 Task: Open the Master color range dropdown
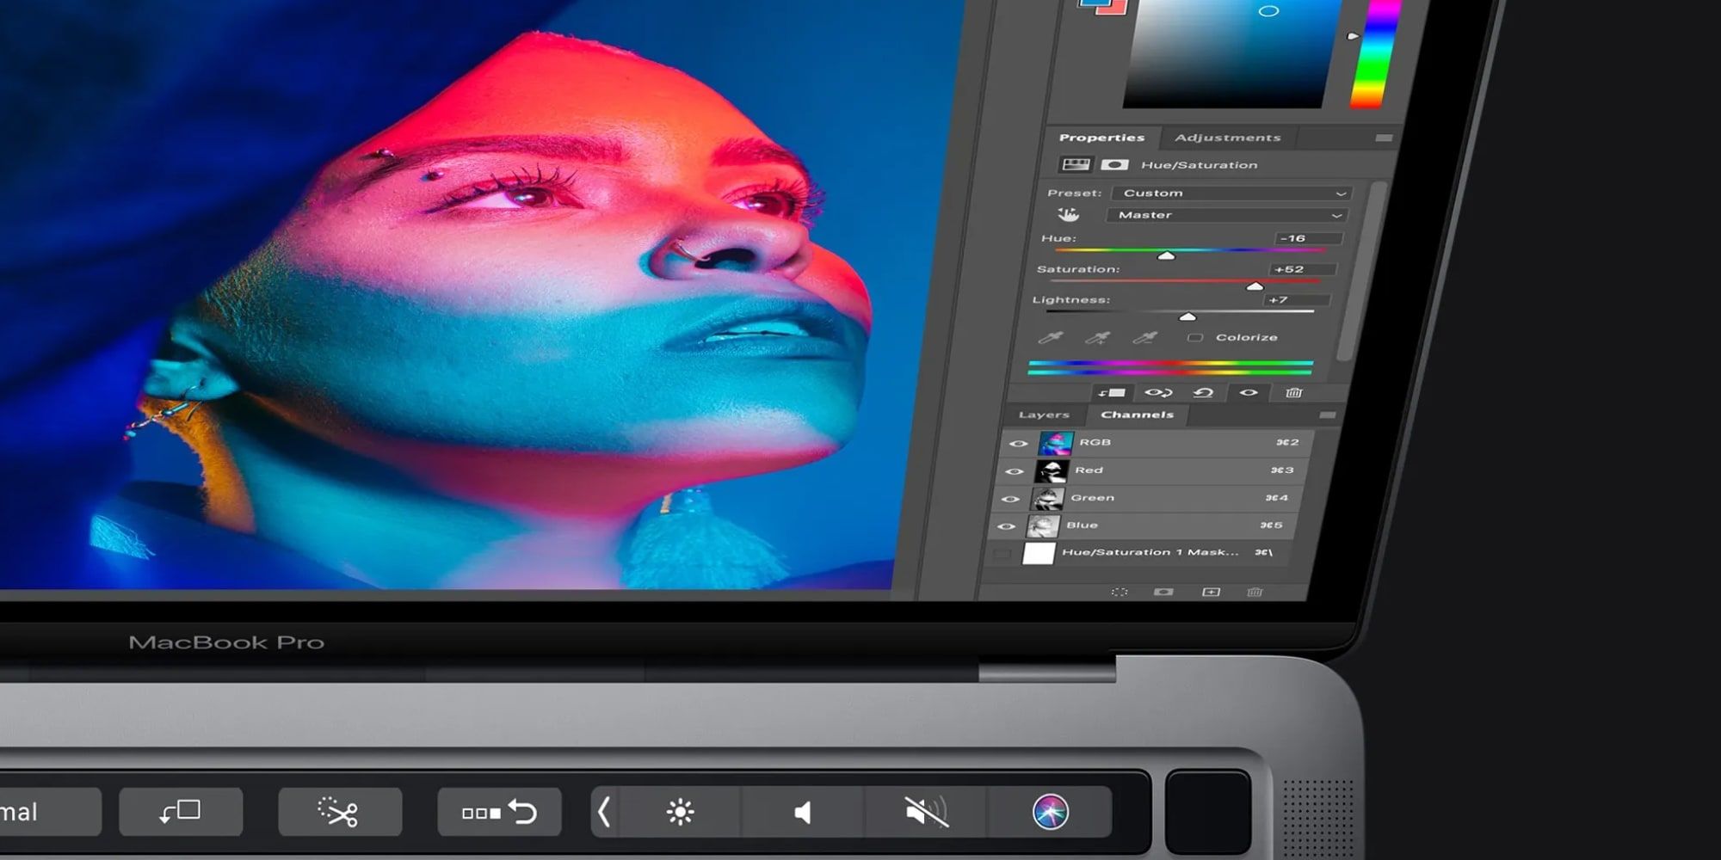coord(1227,215)
